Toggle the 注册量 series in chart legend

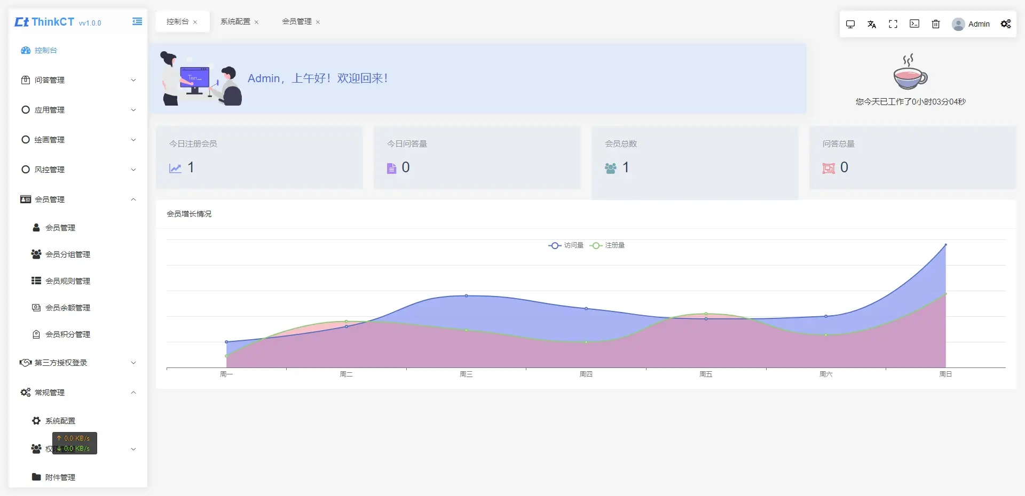pyautogui.click(x=608, y=245)
